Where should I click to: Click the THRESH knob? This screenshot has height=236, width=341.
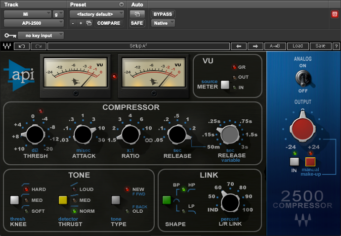pos(35,135)
